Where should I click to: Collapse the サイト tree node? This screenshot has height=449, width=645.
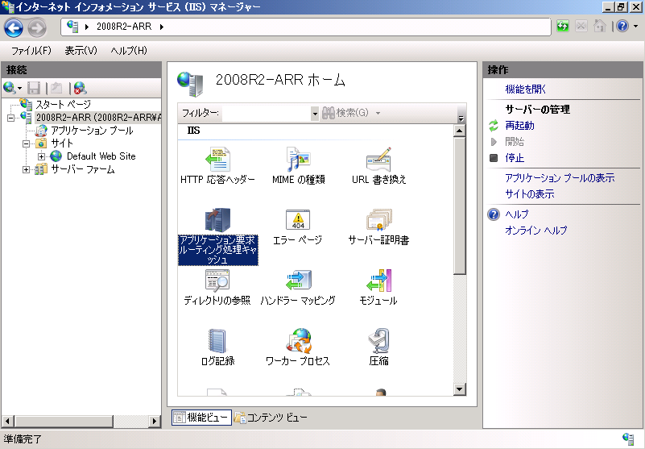[26, 143]
